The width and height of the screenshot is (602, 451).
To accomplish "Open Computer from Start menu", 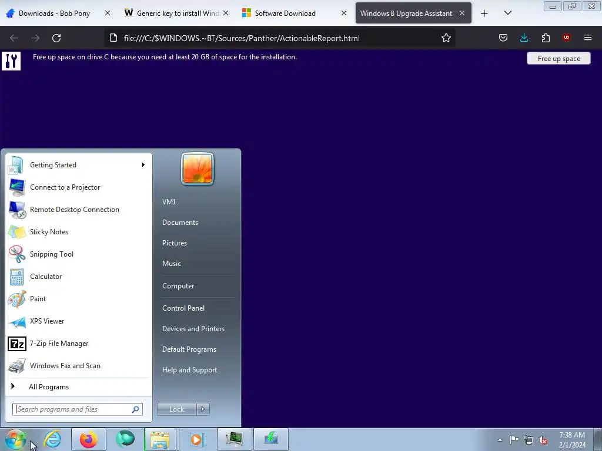I will [x=178, y=286].
